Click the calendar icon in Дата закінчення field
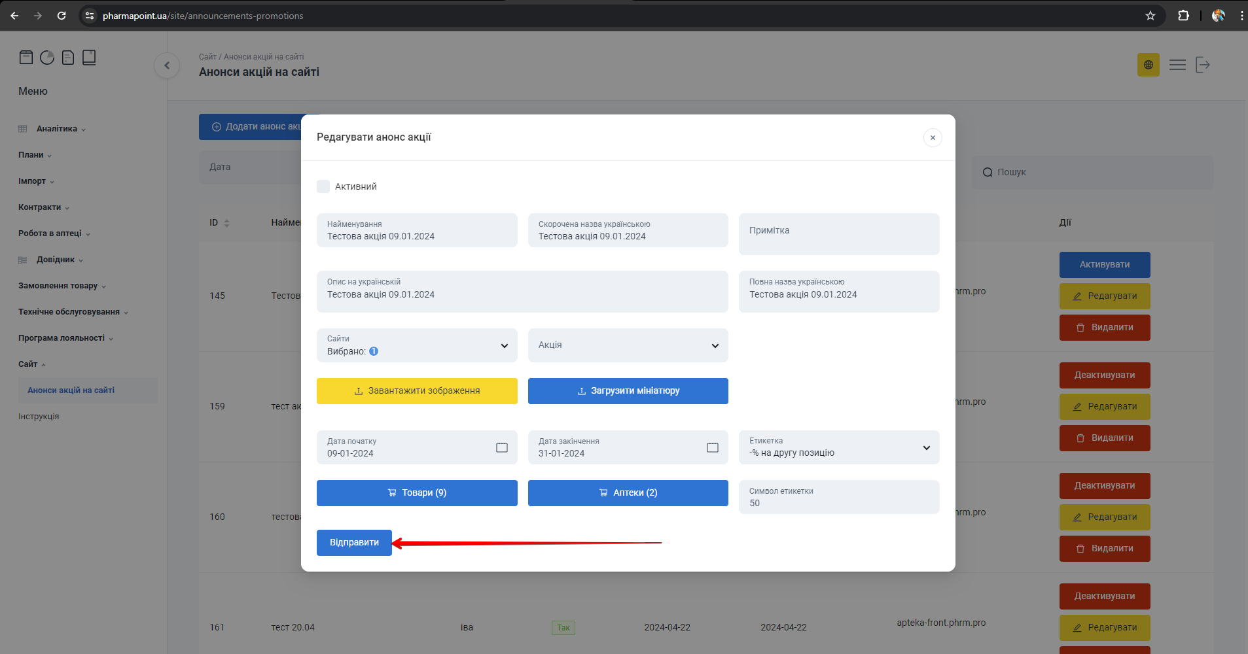This screenshot has width=1248, height=654. coord(712,447)
